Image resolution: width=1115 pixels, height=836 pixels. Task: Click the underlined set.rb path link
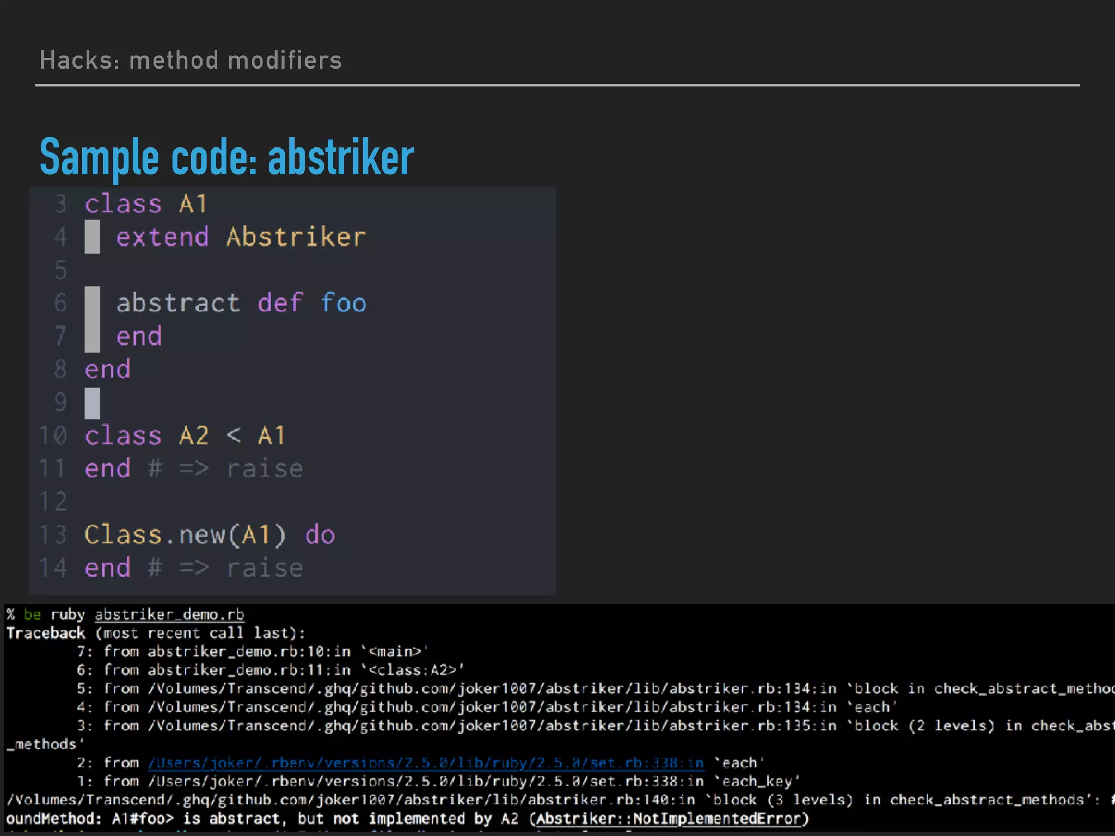[426, 763]
